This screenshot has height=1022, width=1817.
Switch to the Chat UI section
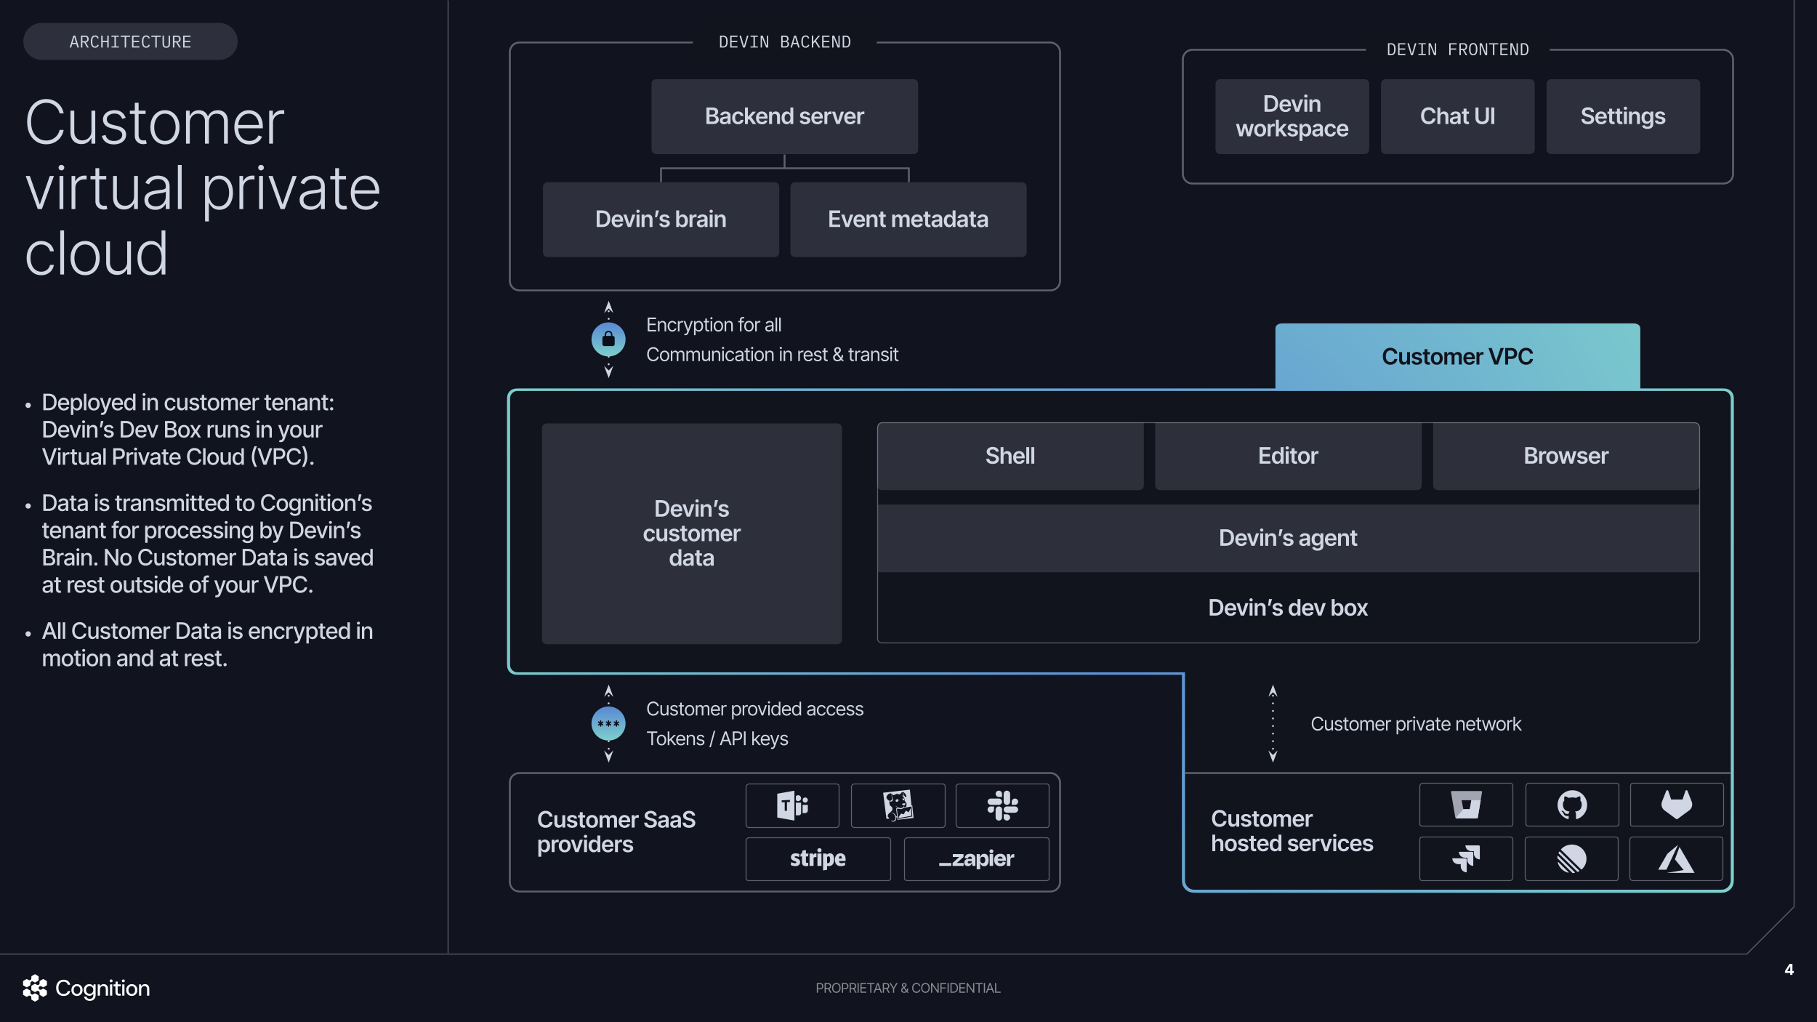pos(1457,116)
